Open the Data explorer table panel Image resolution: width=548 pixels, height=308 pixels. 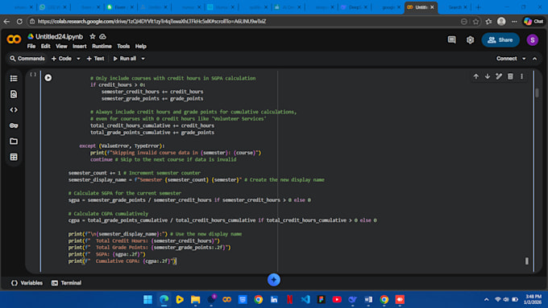click(14, 157)
